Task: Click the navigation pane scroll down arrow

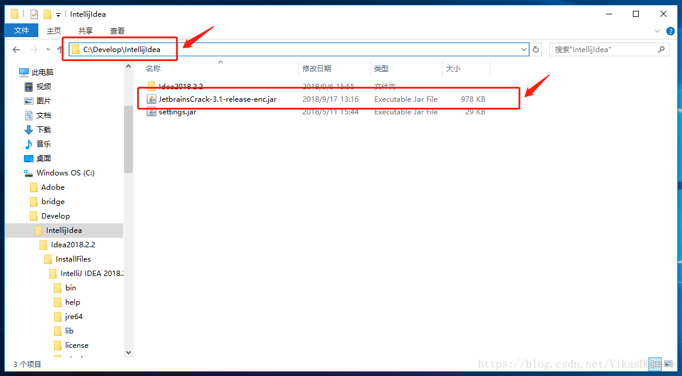Action: [128, 352]
